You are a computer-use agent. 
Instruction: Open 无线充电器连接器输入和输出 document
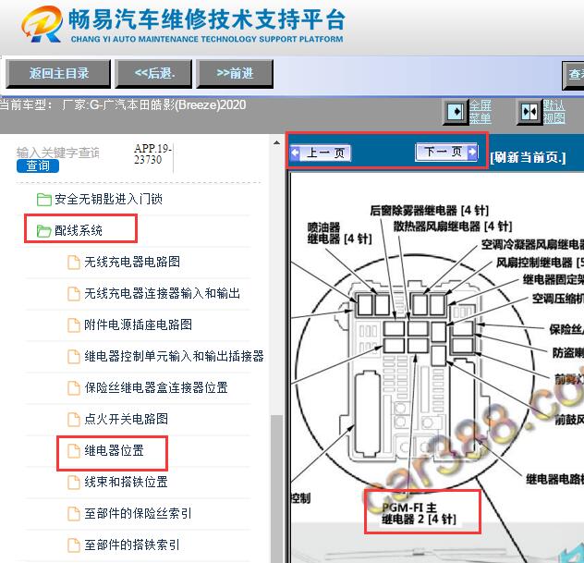click(x=162, y=294)
